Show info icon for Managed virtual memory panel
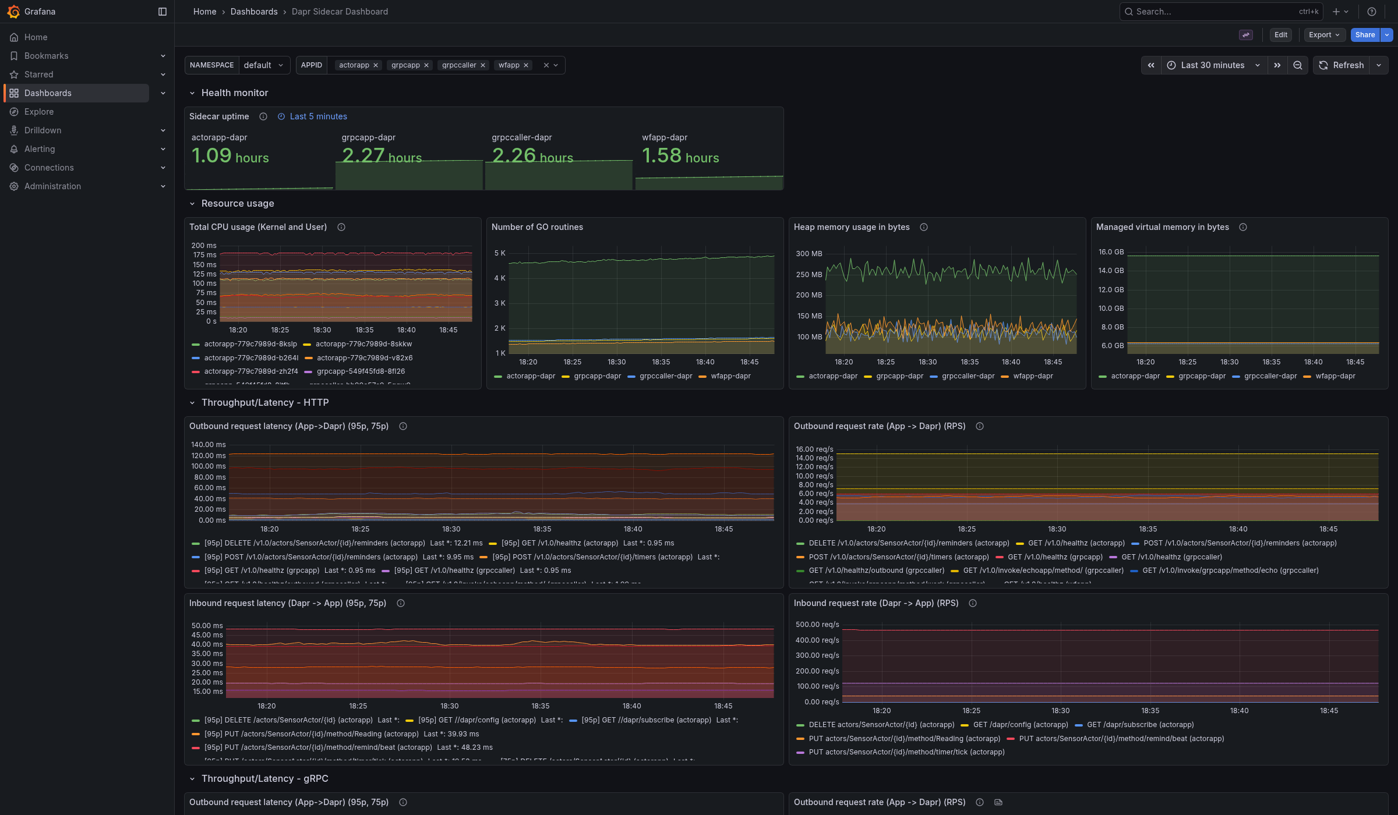This screenshot has width=1398, height=815. point(1243,227)
